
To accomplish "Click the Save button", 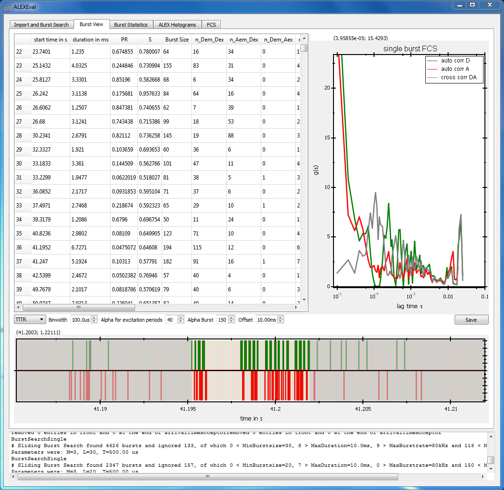I will (x=471, y=320).
